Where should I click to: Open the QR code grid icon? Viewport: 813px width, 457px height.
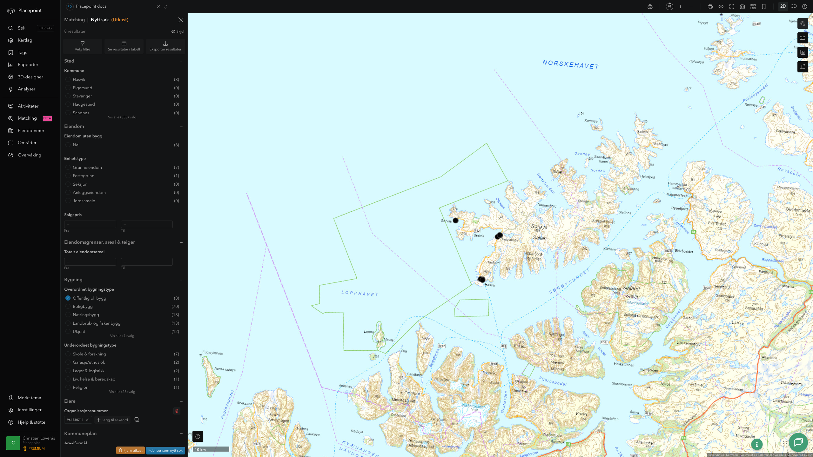(753, 7)
